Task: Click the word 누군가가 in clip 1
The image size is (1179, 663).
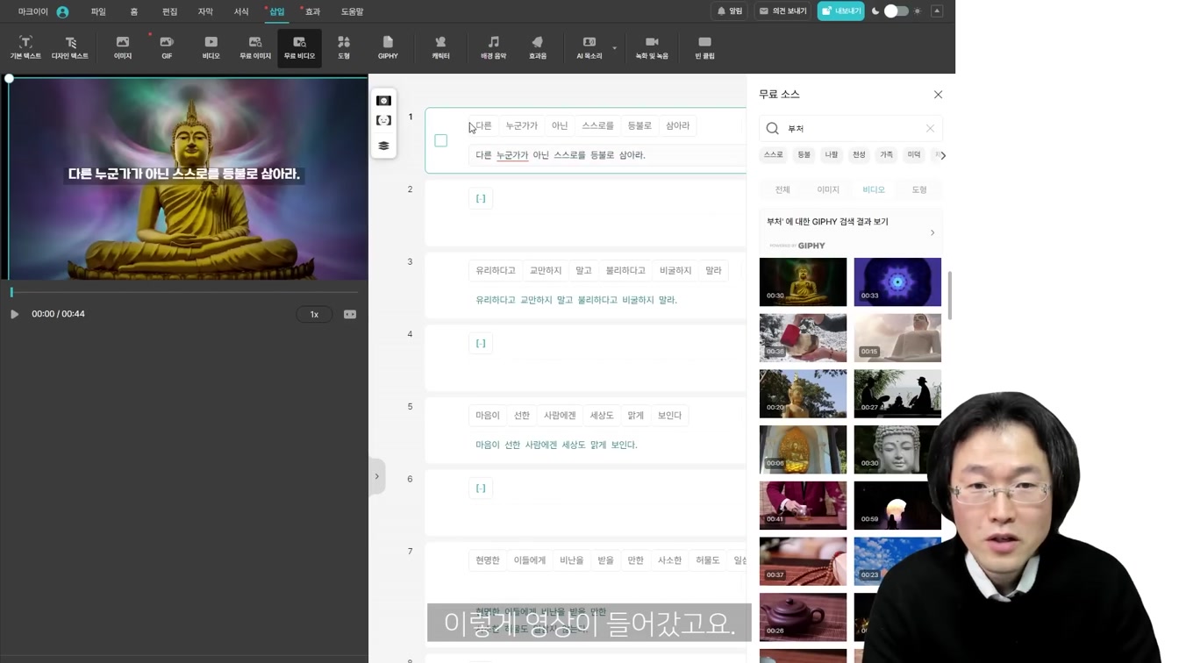Action: point(521,125)
